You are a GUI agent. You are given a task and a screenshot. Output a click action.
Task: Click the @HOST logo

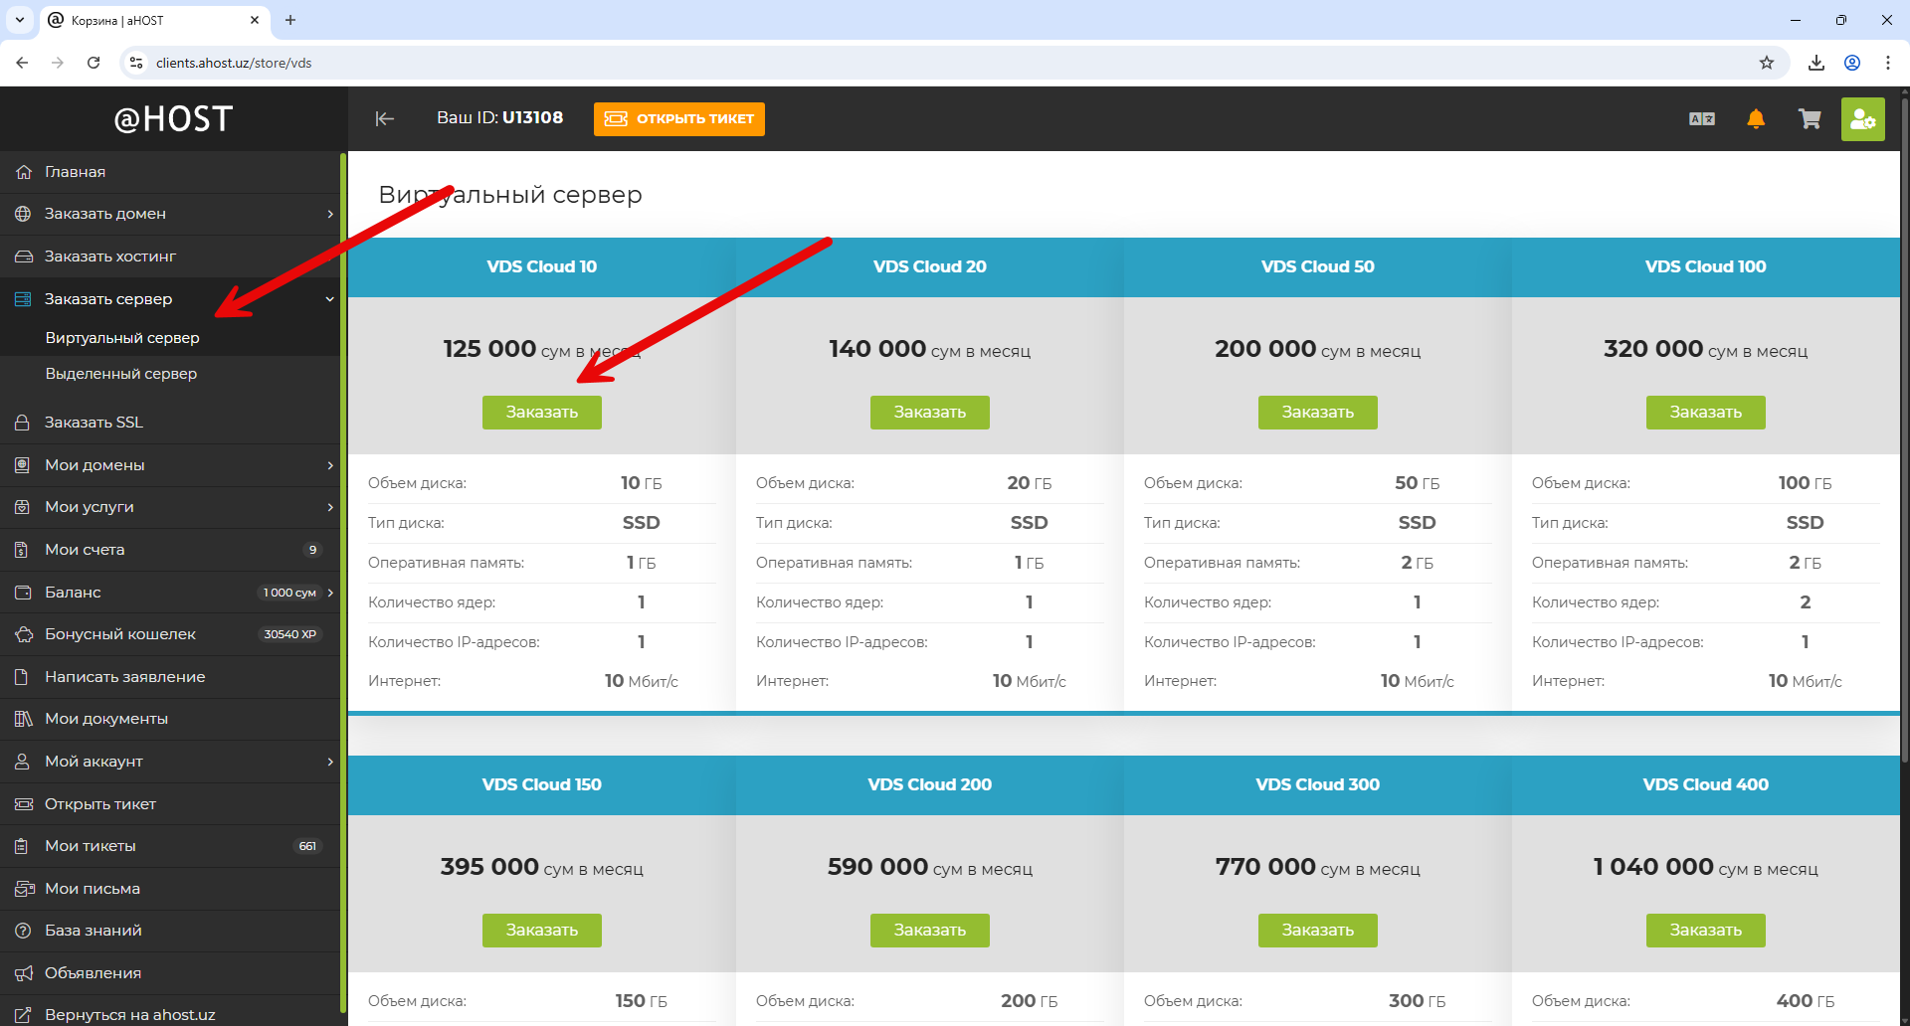click(173, 119)
